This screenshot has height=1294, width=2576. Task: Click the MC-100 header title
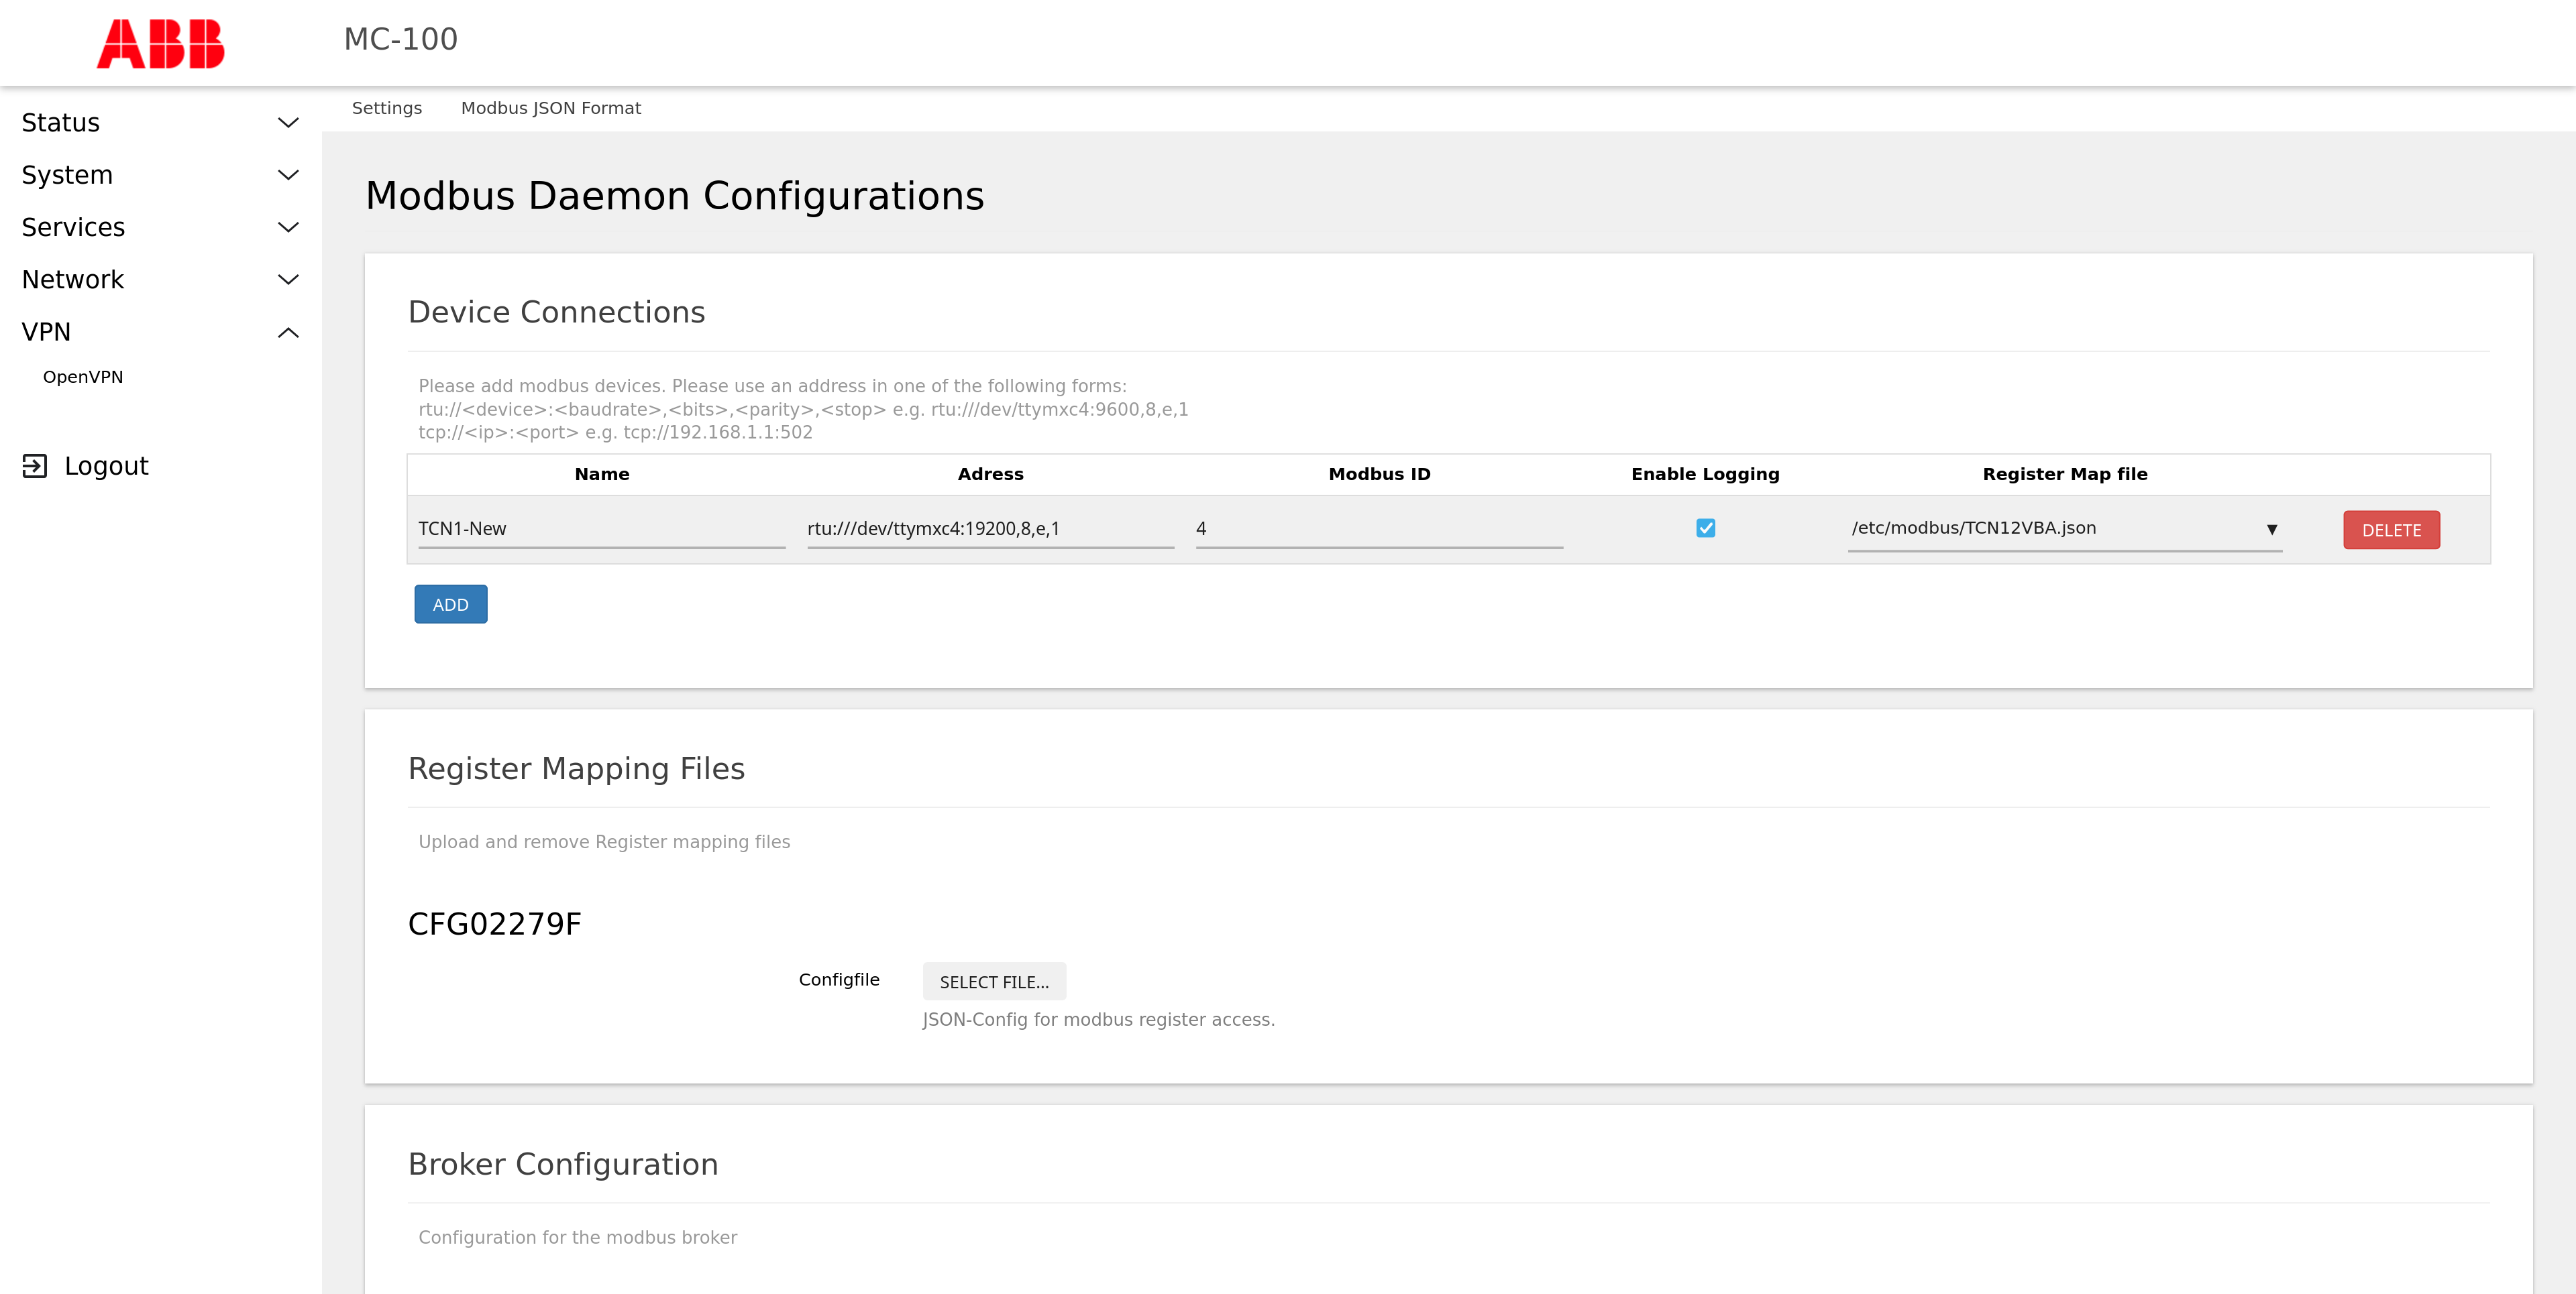coord(400,39)
